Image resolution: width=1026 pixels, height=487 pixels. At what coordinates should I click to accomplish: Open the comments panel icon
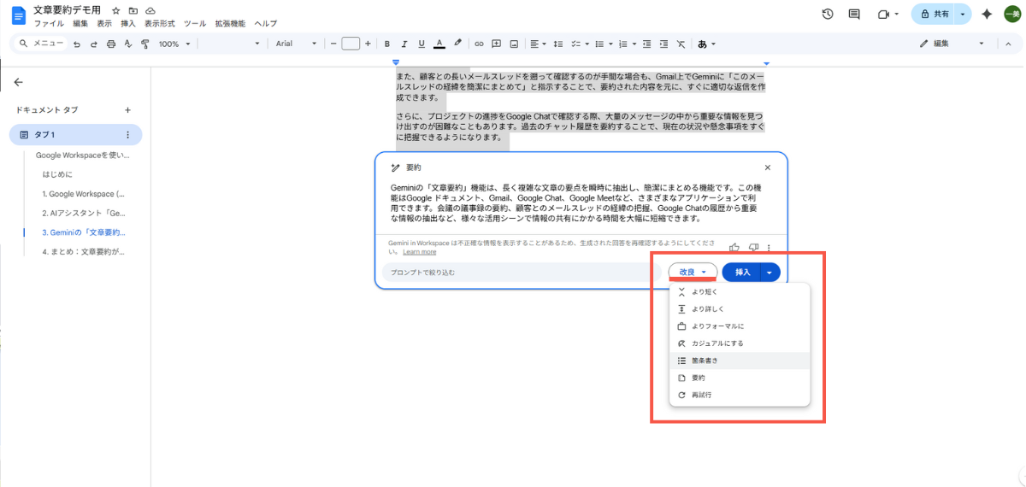(853, 15)
